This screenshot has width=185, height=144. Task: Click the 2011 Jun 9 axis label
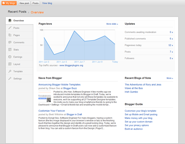pyautogui.click(x=97, y=62)
